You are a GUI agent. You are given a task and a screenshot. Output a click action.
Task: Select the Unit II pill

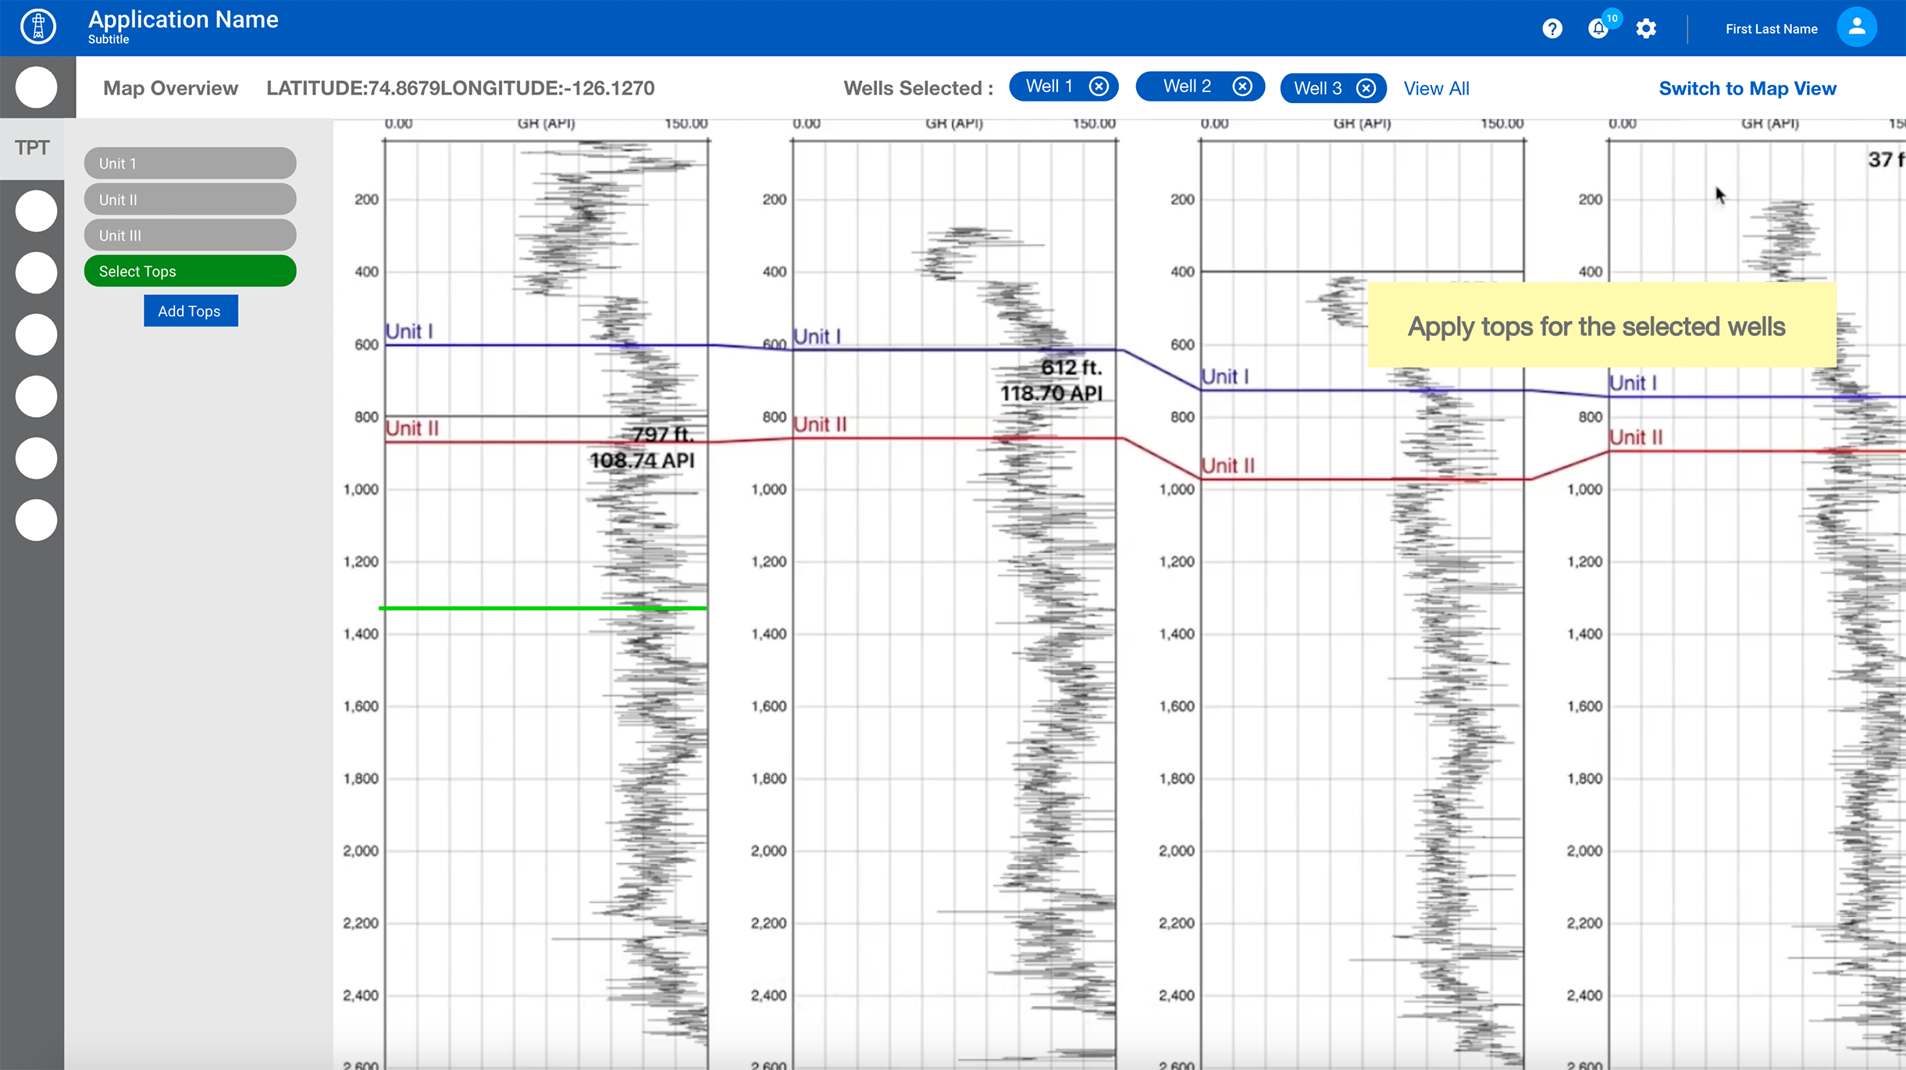pos(190,199)
